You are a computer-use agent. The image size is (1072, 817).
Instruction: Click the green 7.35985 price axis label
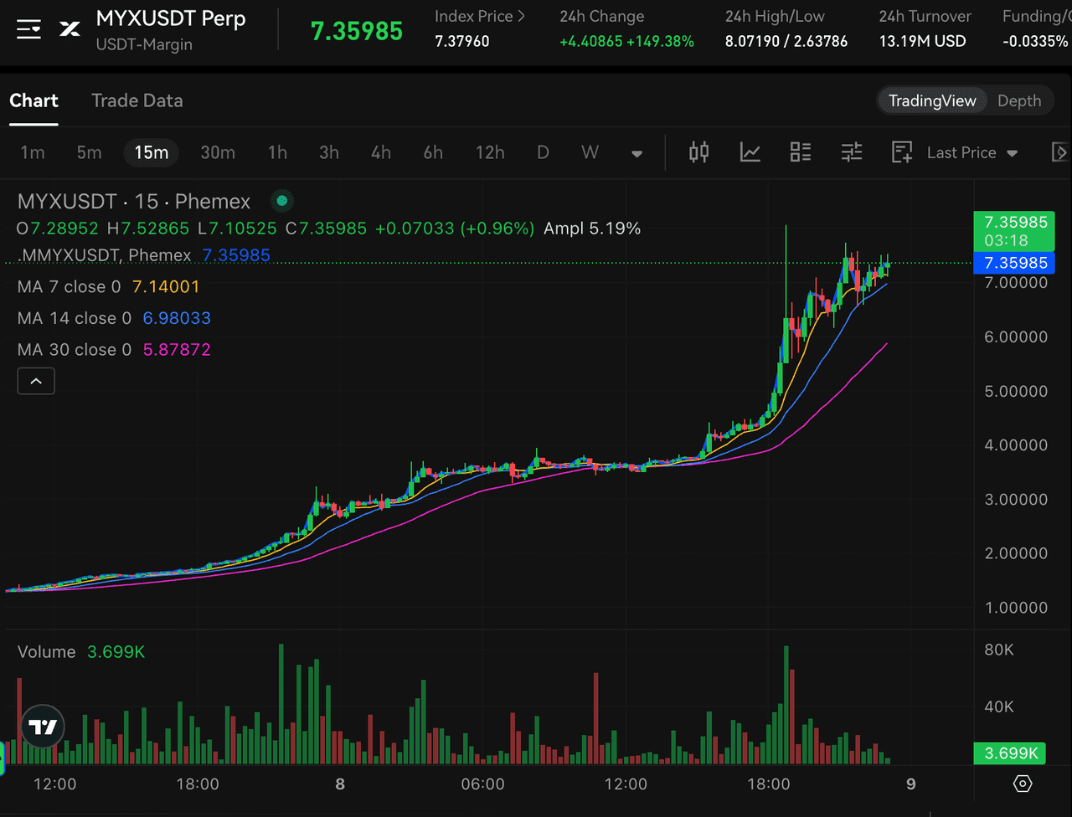coord(1014,231)
